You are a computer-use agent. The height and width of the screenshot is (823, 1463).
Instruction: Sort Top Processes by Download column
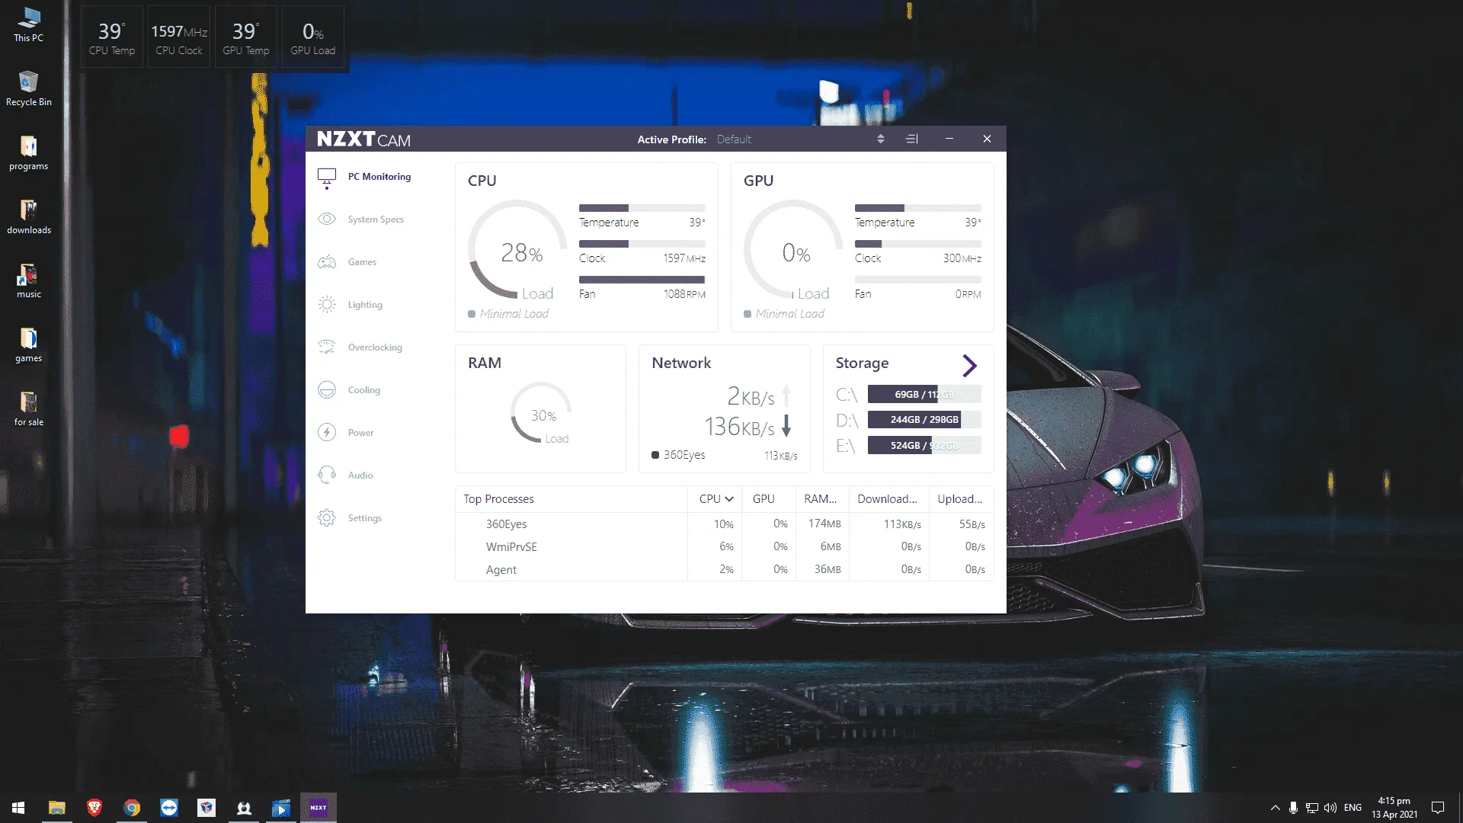887,499
